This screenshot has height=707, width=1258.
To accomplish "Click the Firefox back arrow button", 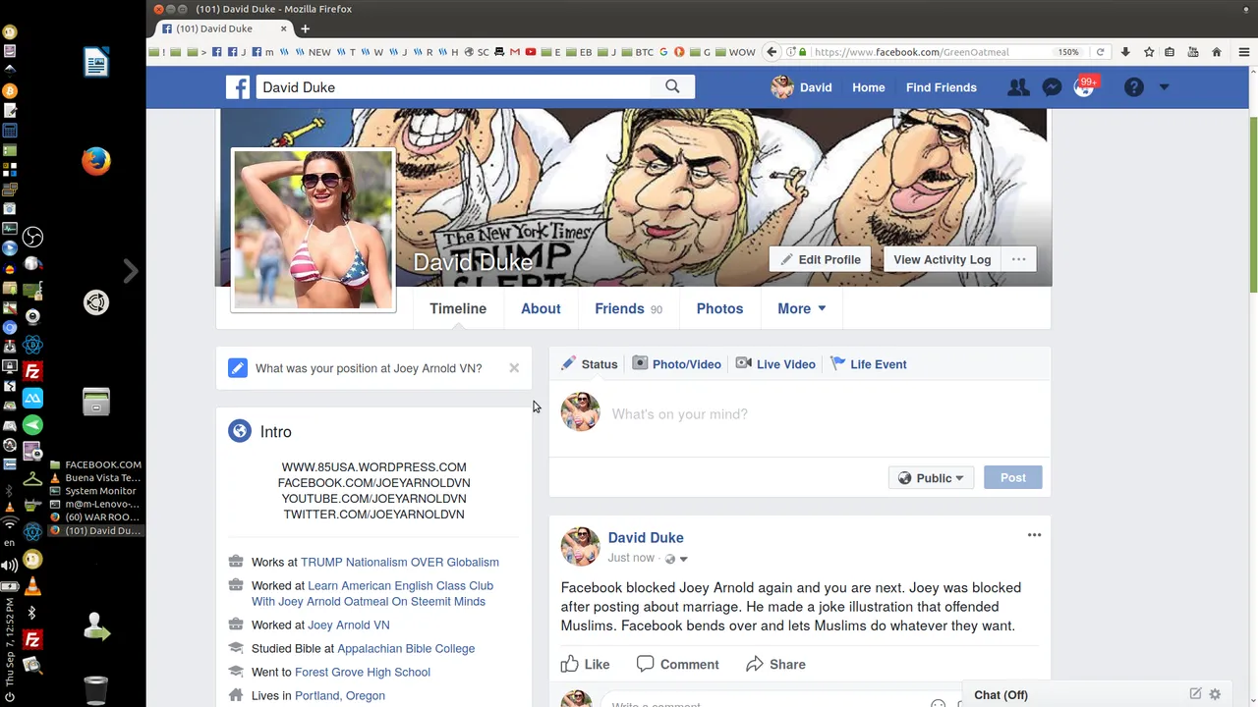I will pyautogui.click(x=772, y=52).
